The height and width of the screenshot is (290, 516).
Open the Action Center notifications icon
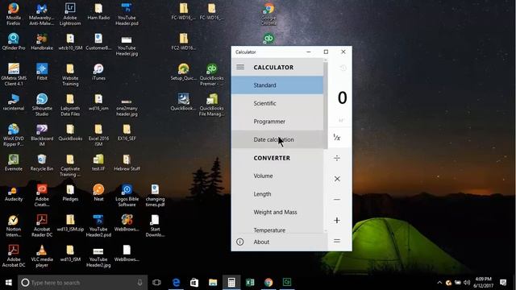[x=503, y=283]
